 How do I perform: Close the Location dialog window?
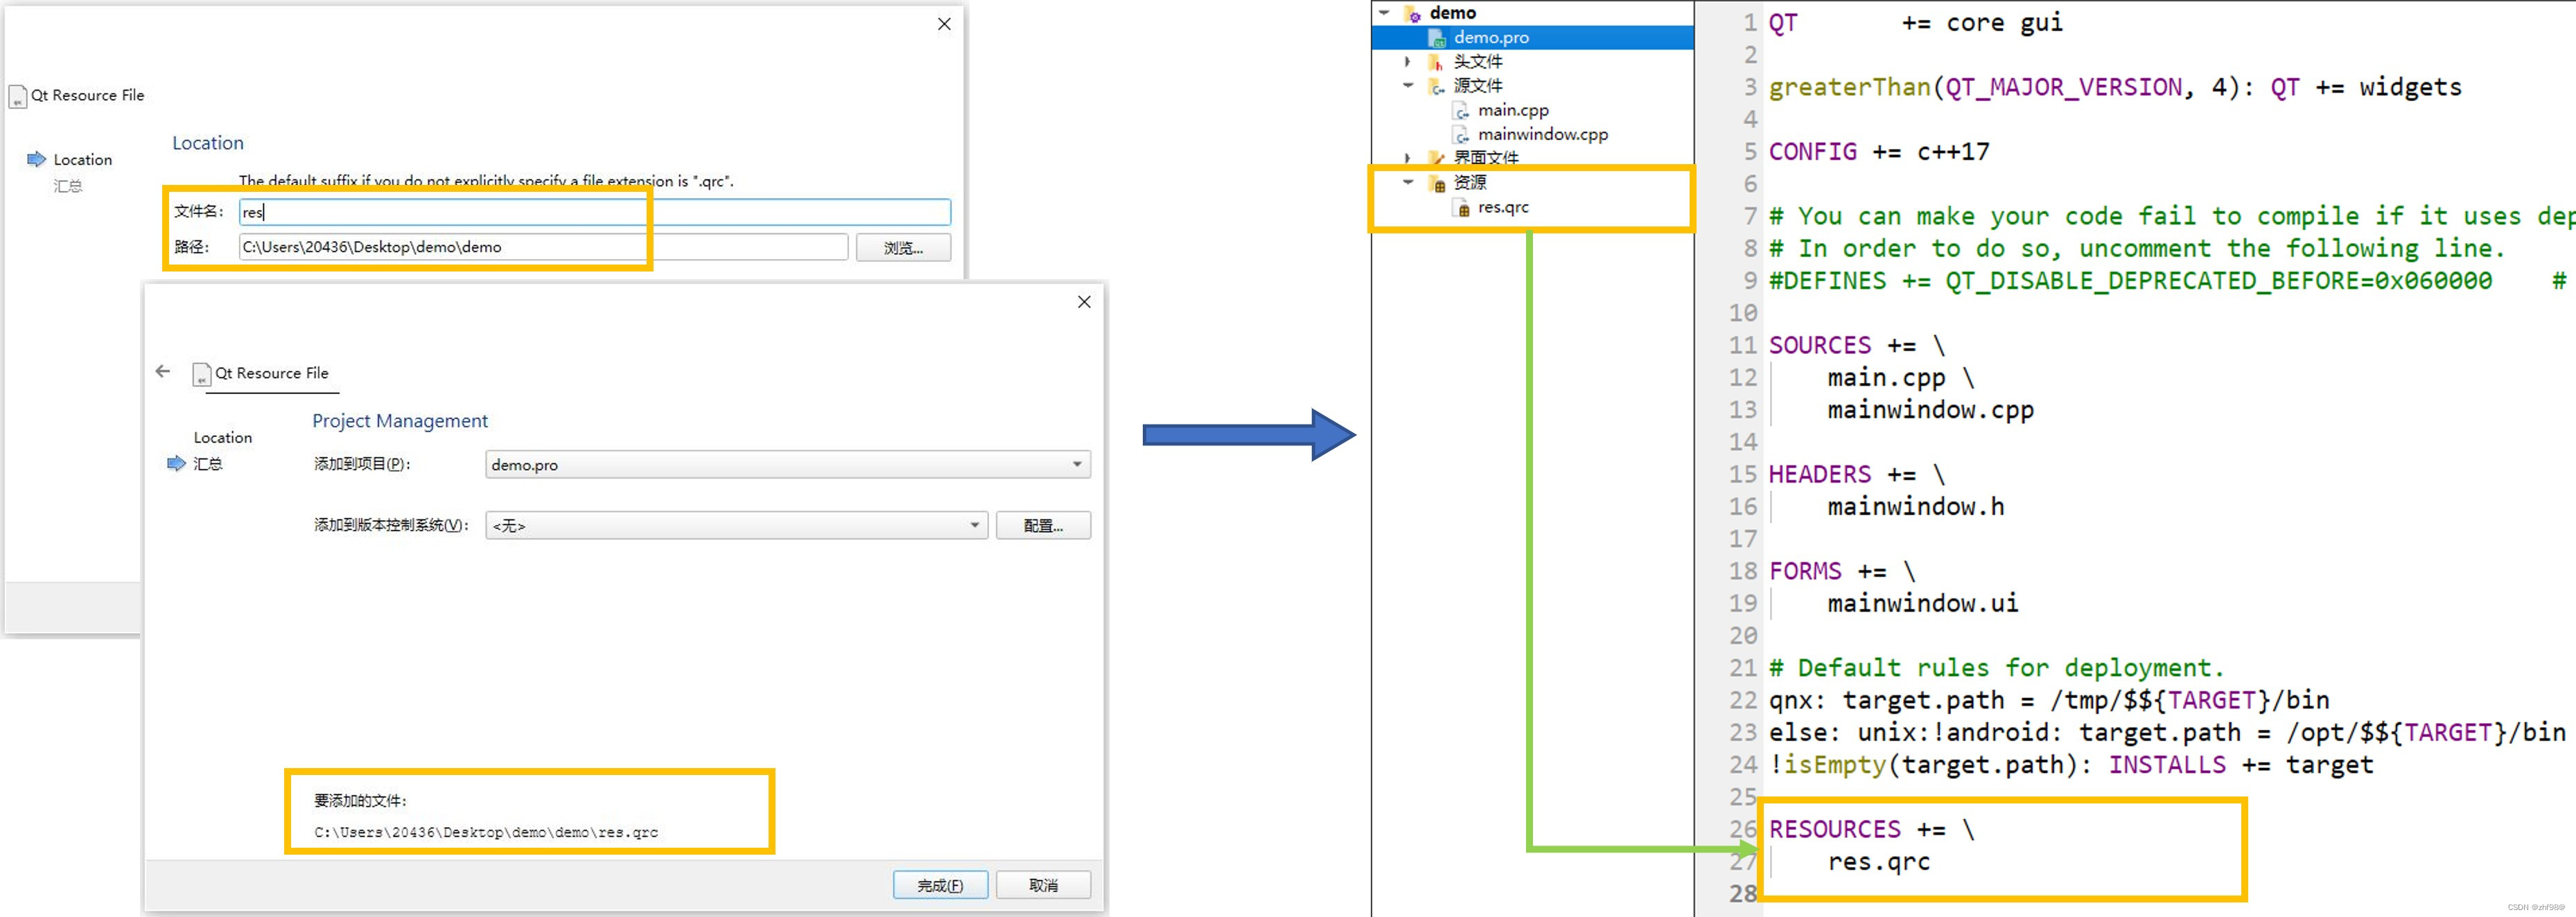click(x=944, y=24)
